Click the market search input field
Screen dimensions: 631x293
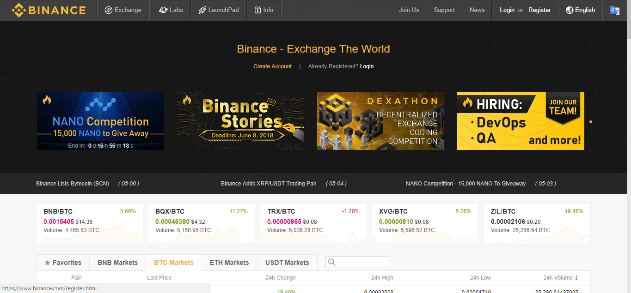363,262
